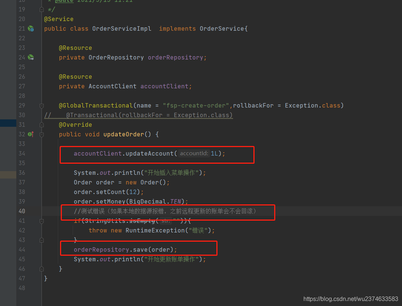Click the save(order) call on line 44

click(153, 250)
